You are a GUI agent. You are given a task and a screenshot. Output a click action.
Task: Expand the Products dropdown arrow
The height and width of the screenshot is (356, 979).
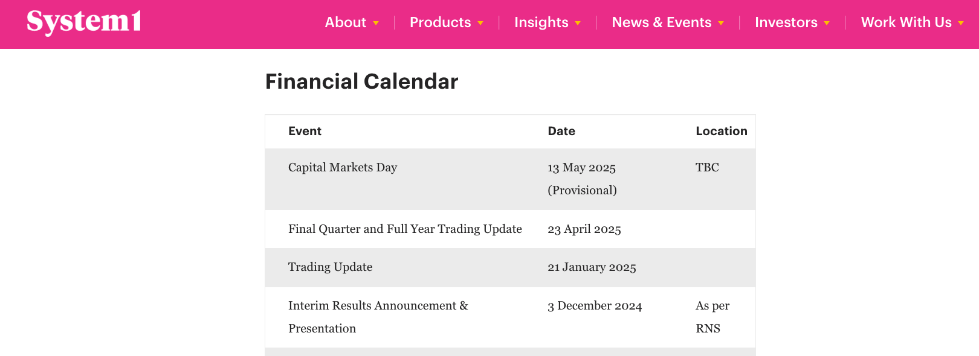480,24
